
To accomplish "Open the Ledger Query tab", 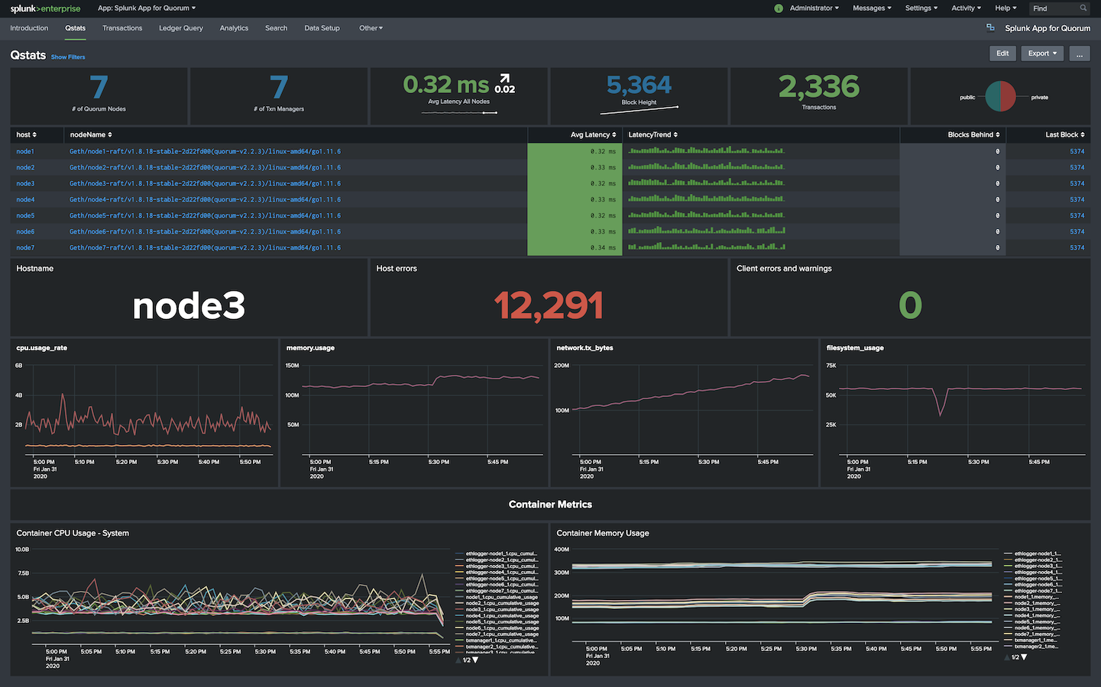I will (181, 28).
